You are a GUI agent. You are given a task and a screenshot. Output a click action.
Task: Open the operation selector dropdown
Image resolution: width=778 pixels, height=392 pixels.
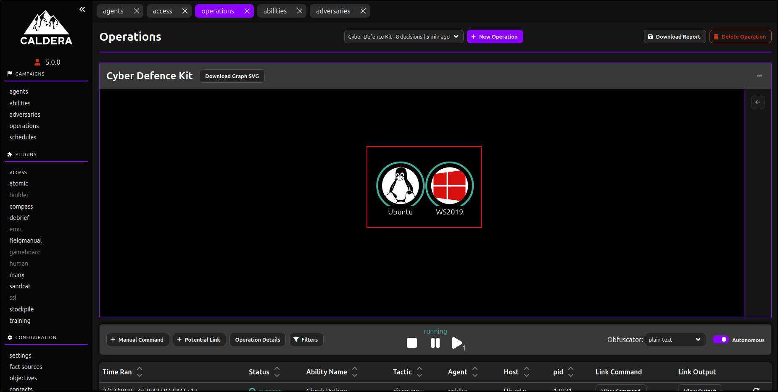pos(403,37)
